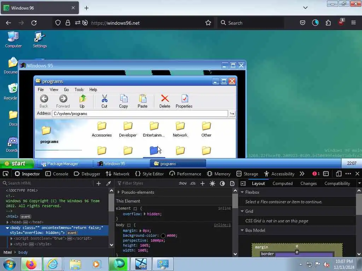The width and height of the screenshot is (362, 271).
Task: Open the Firefox extensions puzzle icon
Action: coord(328,23)
